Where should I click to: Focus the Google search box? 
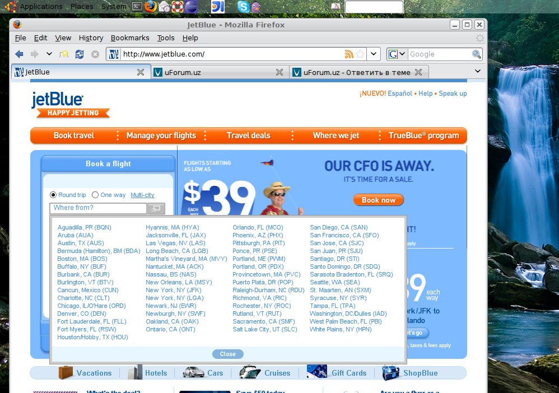pyautogui.click(x=439, y=54)
